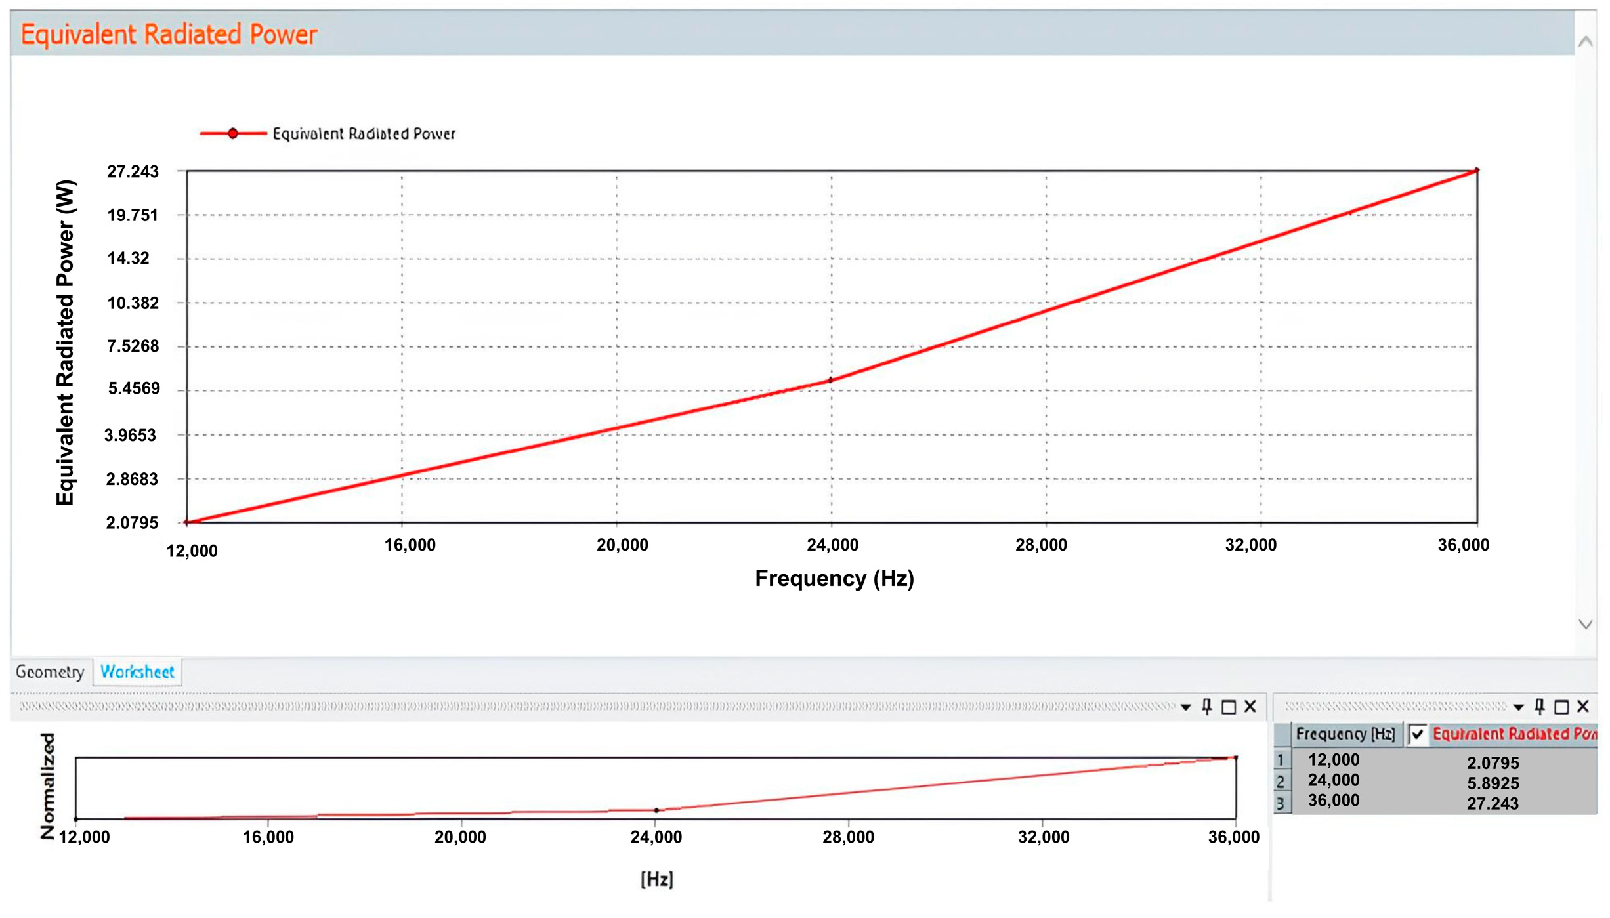Uncheck the Equivalent Radiated Power column checkbox
Image resolution: width=1610 pixels, height=918 pixels.
coord(1417,734)
